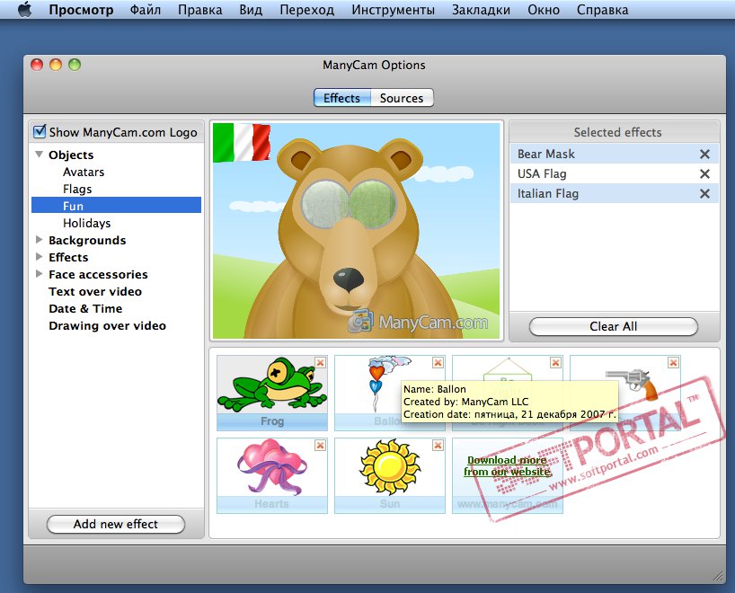Open Date & Time settings

click(85, 308)
